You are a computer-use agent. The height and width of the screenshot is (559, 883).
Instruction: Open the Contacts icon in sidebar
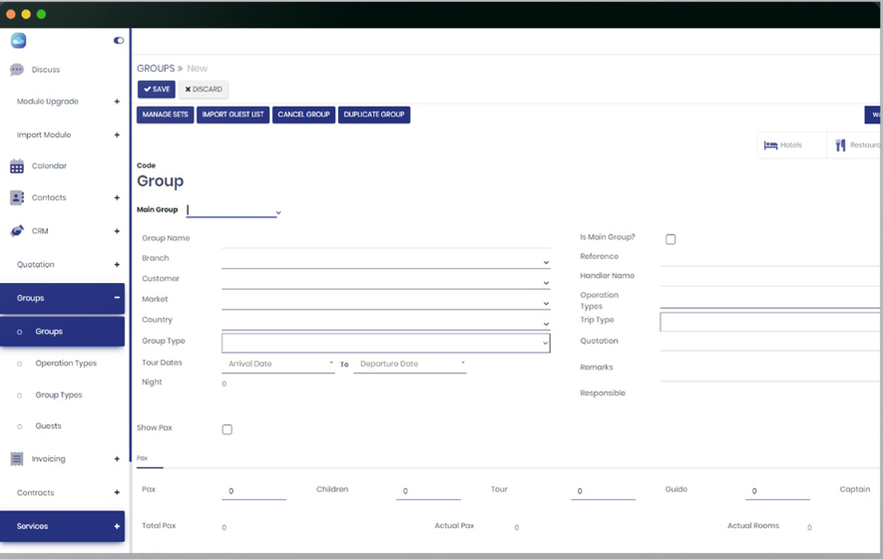pyautogui.click(x=17, y=197)
